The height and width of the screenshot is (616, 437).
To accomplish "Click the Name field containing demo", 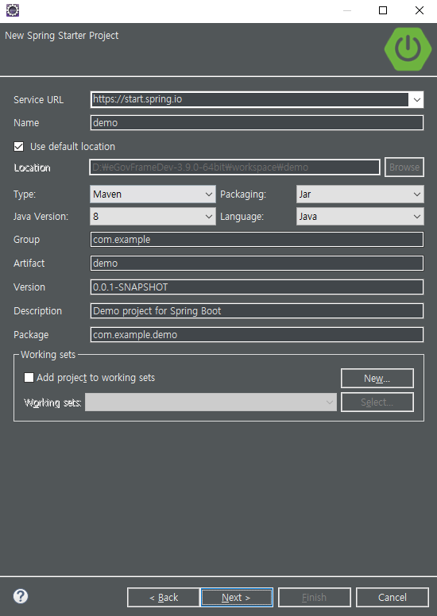I will pos(257,122).
